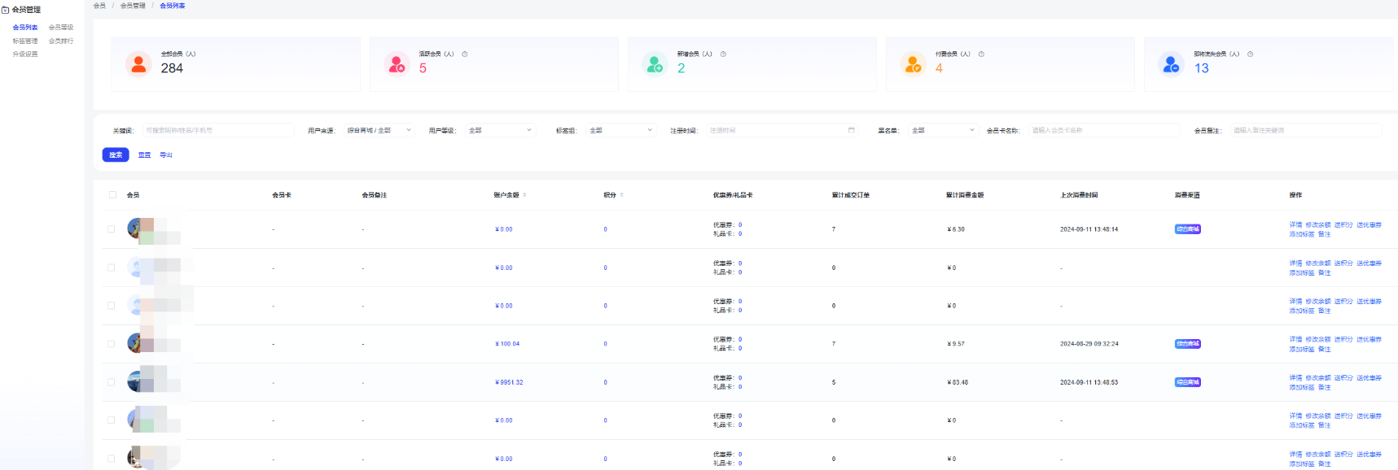
Task: Check the first member row checkbox
Action: (x=112, y=229)
